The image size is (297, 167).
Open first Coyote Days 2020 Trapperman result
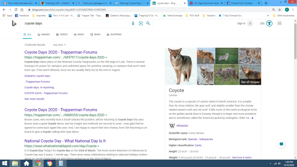61,52
